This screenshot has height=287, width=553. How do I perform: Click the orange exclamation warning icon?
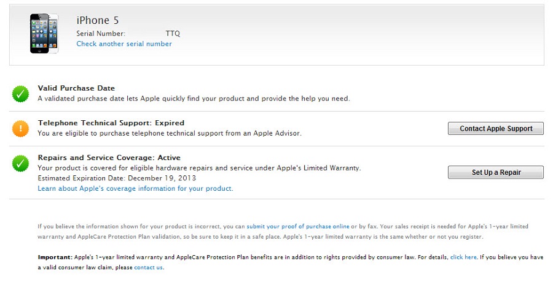(x=20, y=128)
